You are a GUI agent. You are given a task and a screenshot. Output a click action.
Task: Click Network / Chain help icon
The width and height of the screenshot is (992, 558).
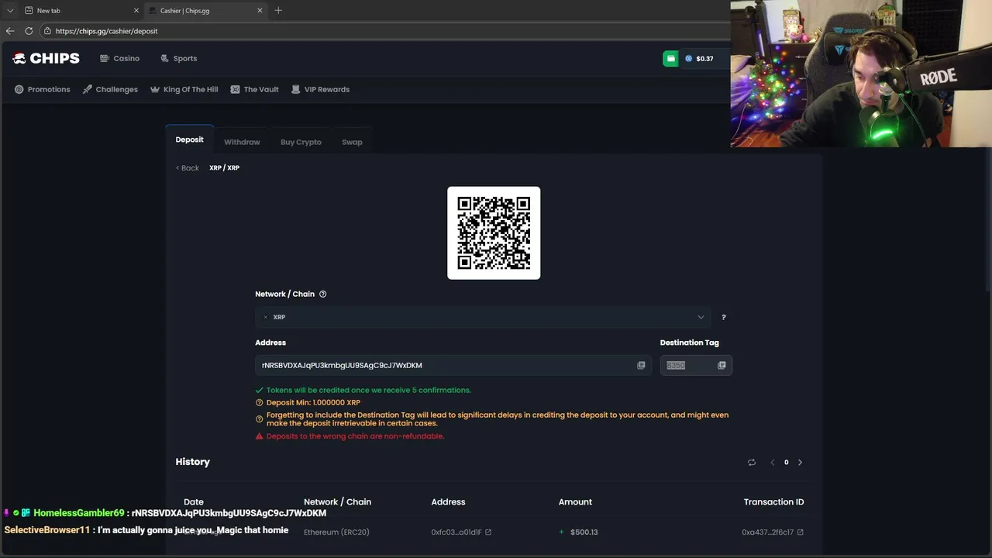pyautogui.click(x=322, y=294)
